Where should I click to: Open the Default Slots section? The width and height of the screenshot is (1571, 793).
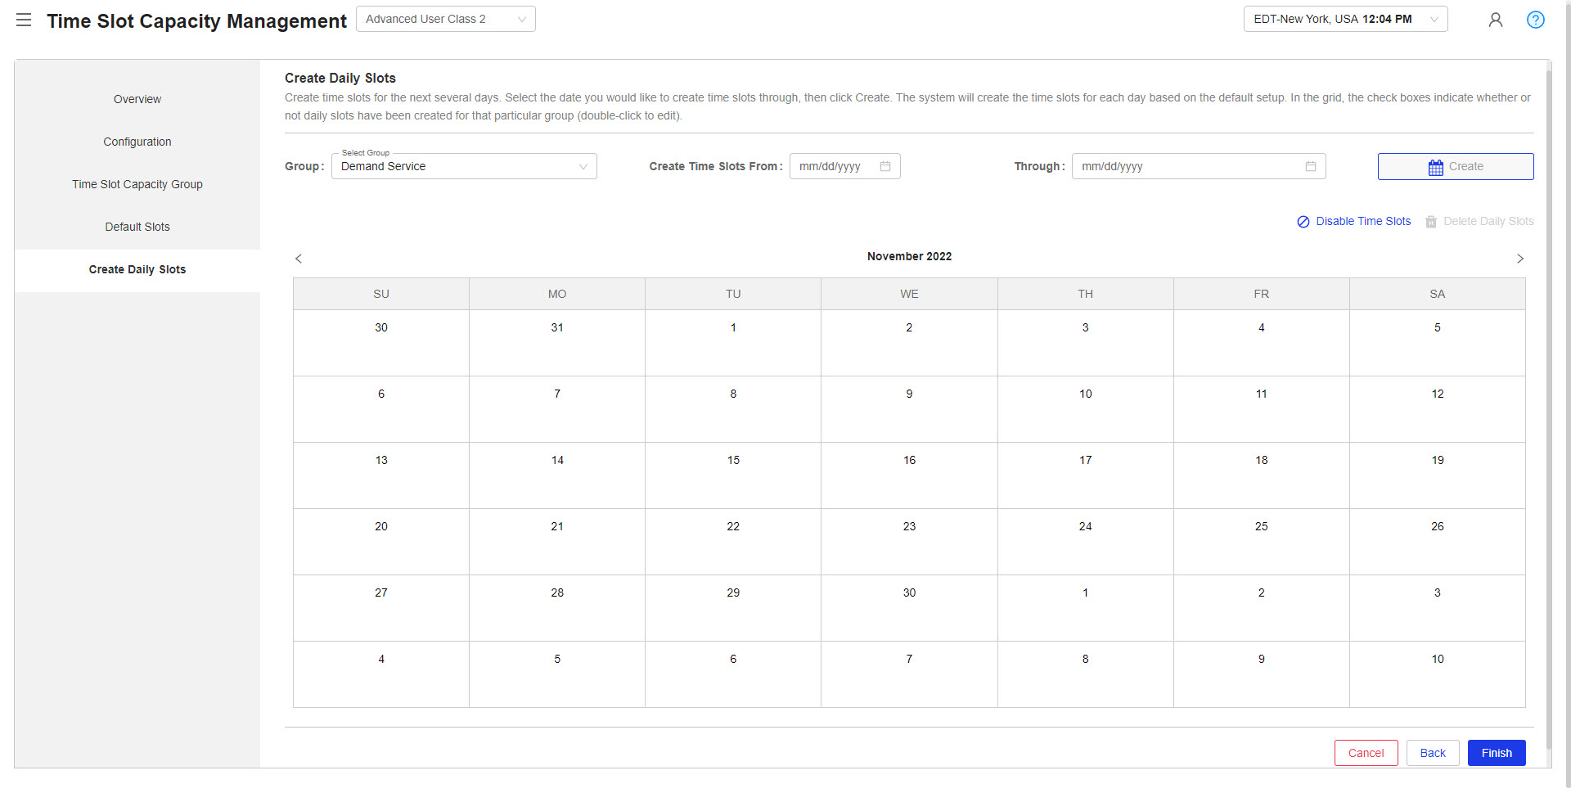[137, 227]
